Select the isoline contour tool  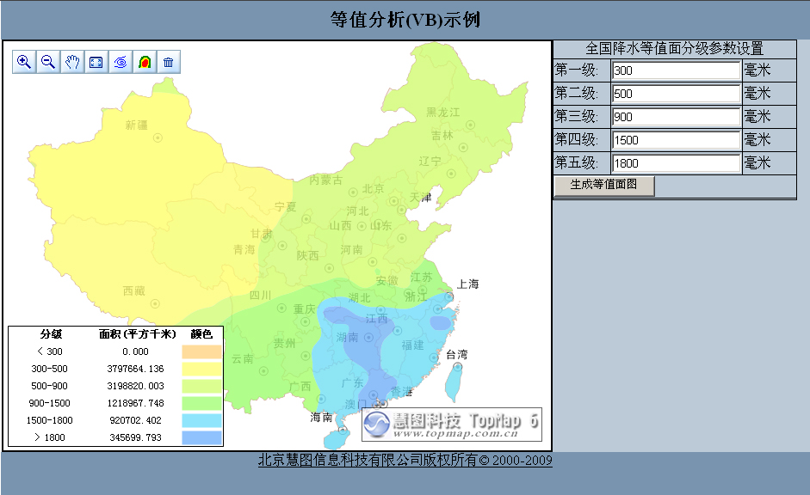[x=120, y=61]
